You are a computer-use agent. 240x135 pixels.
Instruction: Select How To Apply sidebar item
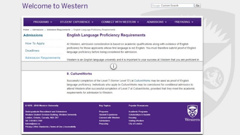[35, 43]
